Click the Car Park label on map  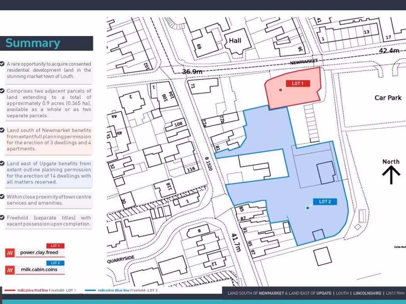click(x=388, y=98)
